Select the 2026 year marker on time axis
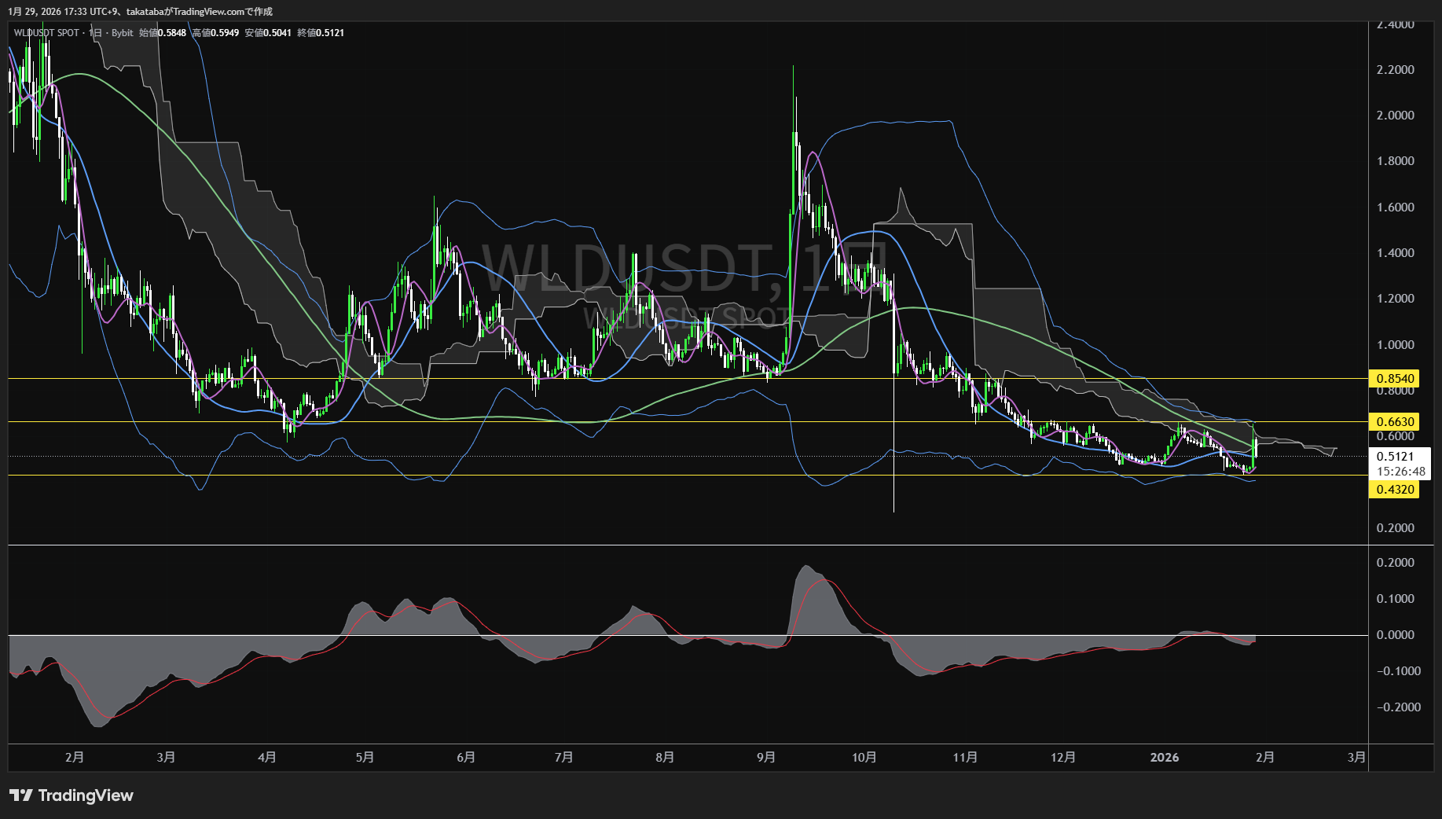The width and height of the screenshot is (1442, 819). (x=1164, y=758)
